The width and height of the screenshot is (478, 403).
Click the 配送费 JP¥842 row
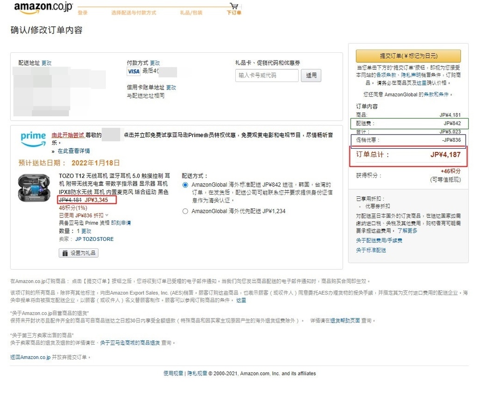(408, 123)
